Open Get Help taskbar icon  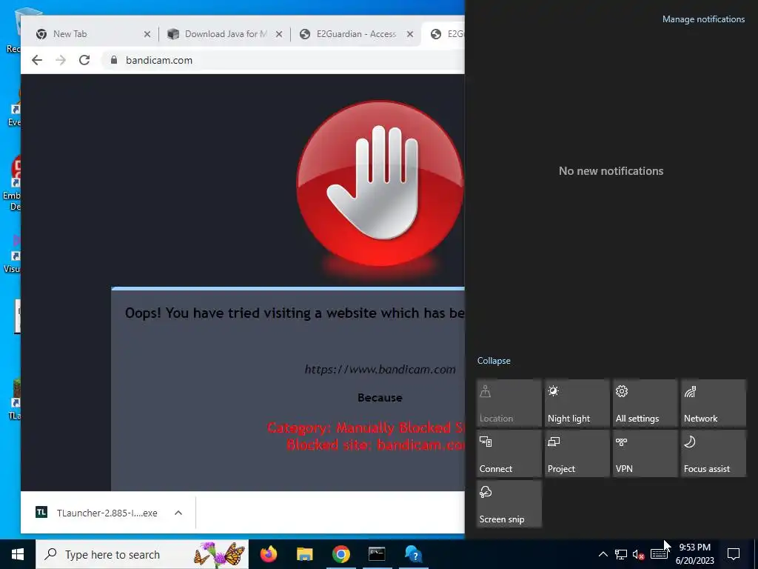(x=413, y=554)
